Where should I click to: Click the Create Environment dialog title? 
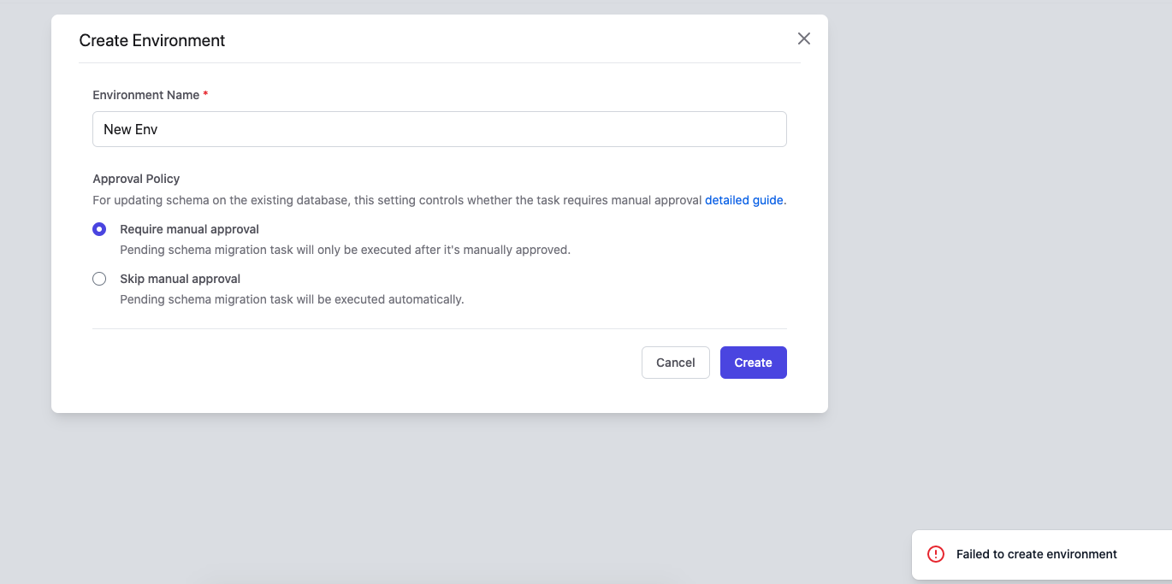click(x=151, y=40)
